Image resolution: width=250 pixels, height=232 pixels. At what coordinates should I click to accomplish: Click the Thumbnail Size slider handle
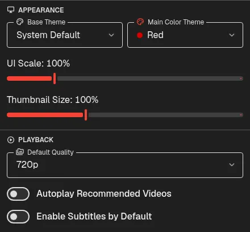[86, 115]
